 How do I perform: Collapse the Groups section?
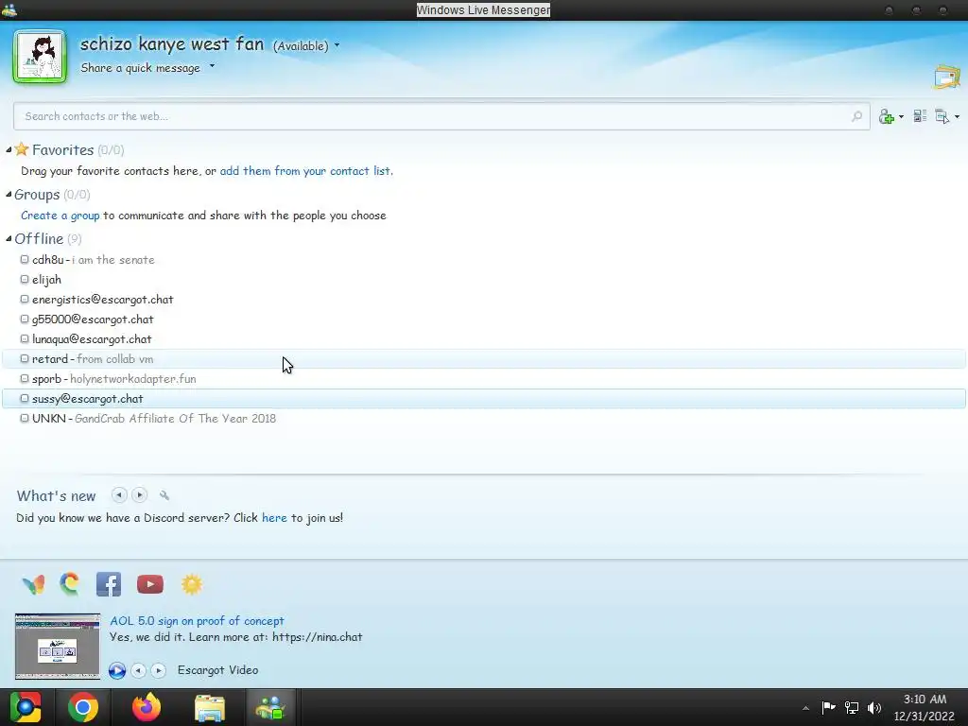click(x=9, y=195)
